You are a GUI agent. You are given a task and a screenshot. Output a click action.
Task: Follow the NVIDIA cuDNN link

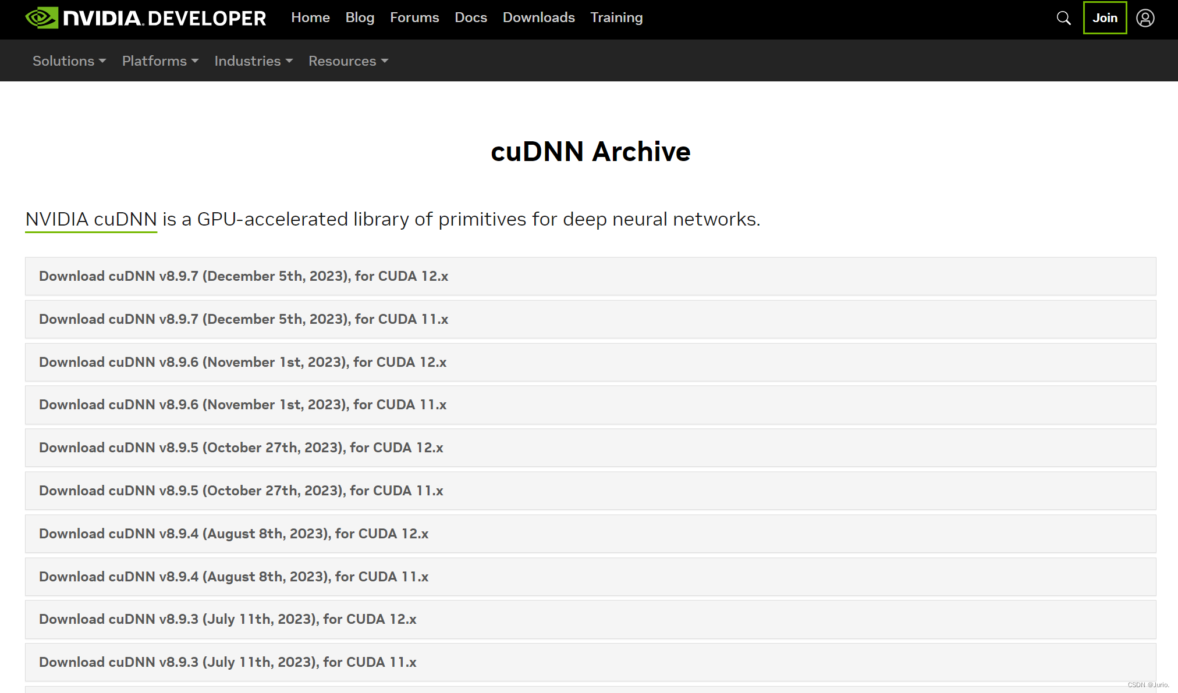pyautogui.click(x=91, y=219)
